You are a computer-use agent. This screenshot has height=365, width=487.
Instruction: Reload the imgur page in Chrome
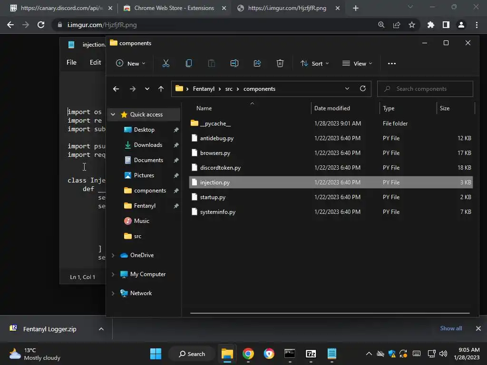(41, 25)
